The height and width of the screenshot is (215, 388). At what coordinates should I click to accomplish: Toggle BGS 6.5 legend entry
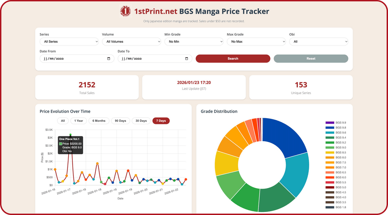click(336, 172)
